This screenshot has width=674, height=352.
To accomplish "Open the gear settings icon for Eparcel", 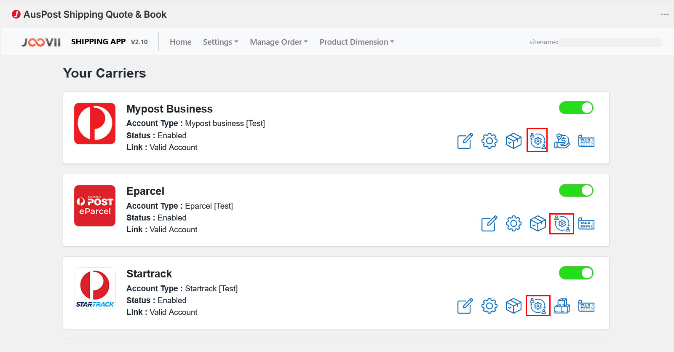I will pyautogui.click(x=514, y=223).
